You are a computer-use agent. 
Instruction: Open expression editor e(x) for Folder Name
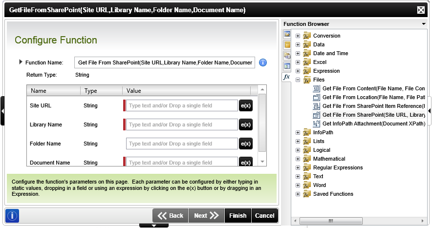[245, 144]
